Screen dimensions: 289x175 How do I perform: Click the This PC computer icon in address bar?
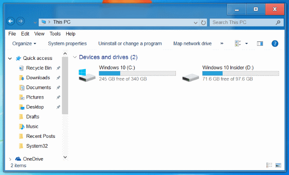pyautogui.click(x=43, y=22)
